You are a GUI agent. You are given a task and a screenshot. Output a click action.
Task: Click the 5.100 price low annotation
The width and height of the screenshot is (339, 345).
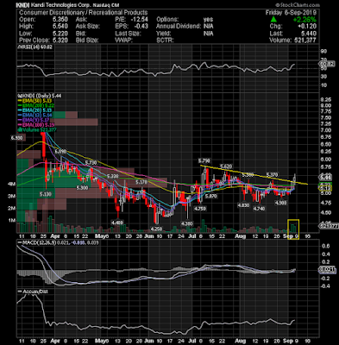tap(46, 195)
